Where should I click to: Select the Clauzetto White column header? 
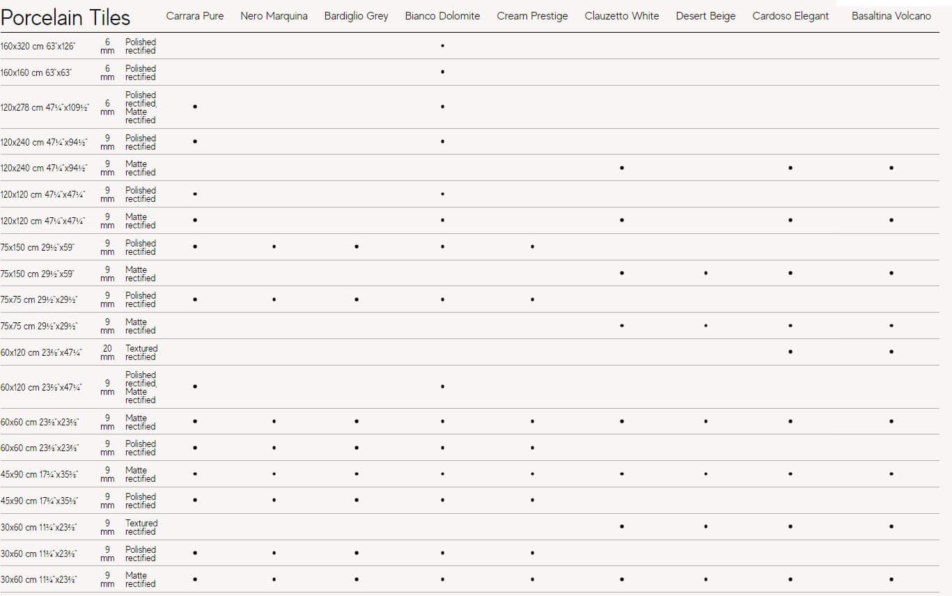pyautogui.click(x=622, y=16)
